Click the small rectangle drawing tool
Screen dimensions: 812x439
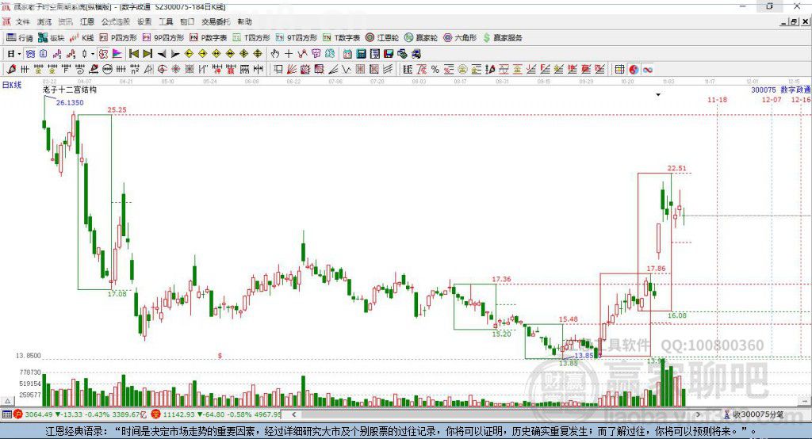pyautogui.click(x=278, y=70)
